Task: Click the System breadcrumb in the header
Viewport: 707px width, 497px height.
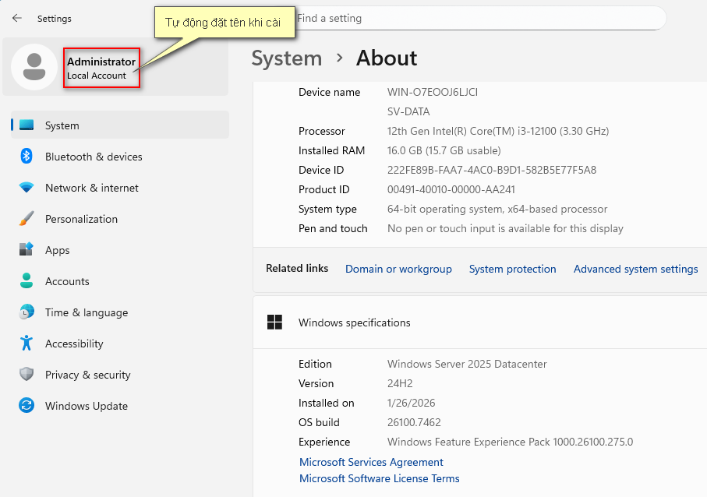Action: click(287, 58)
